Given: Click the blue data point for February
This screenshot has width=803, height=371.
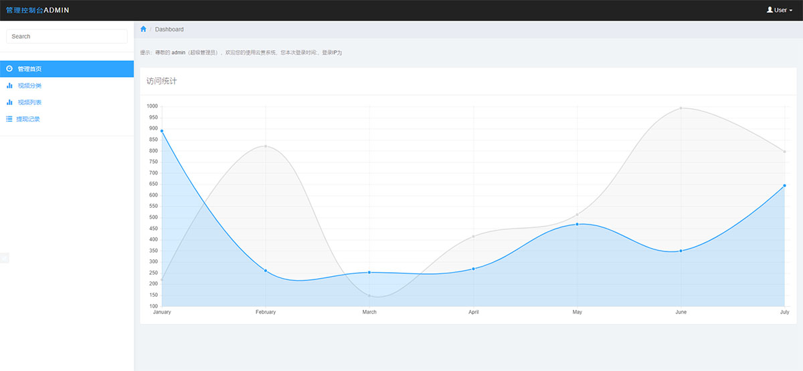Looking at the screenshot, I should tap(266, 271).
